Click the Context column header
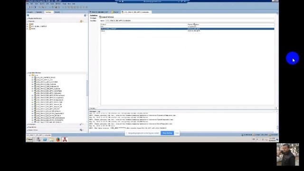The image size is (304, 171). pyautogui.click(x=144, y=24)
